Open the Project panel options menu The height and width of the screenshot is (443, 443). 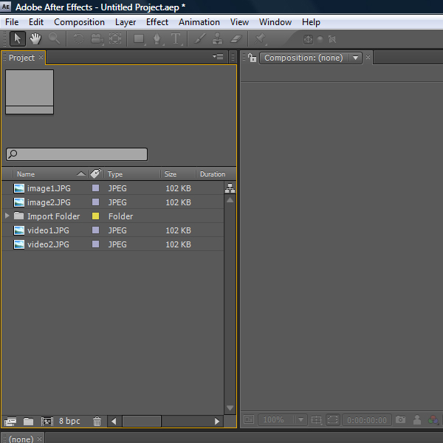pyautogui.click(x=218, y=57)
